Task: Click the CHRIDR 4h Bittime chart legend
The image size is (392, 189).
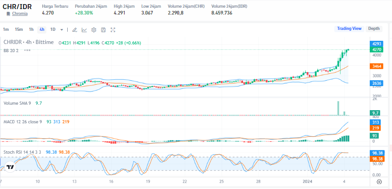Action: (29, 43)
